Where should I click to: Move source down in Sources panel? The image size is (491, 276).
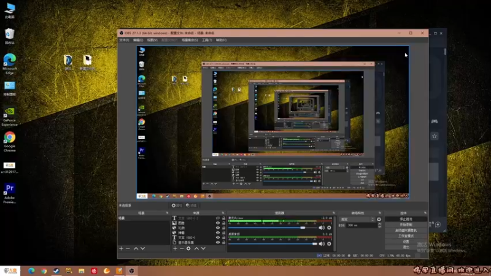pos(204,248)
